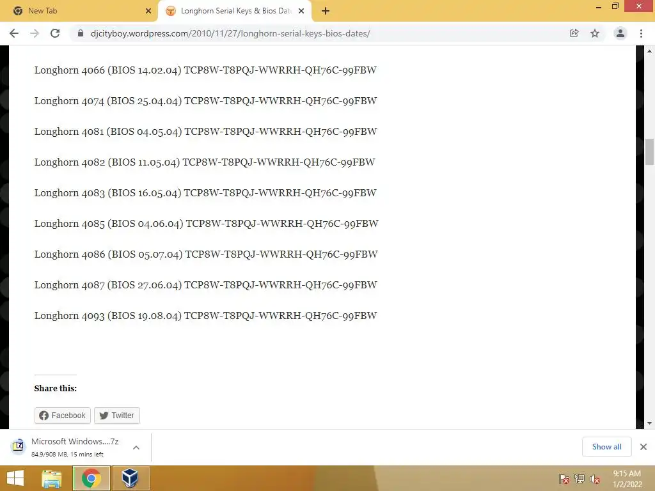Click the Longhorn 4086 serial key line
The height and width of the screenshot is (491, 655).
click(206, 254)
